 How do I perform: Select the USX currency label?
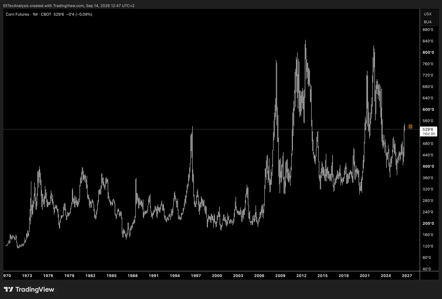pyautogui.click(x=428, y=14)
